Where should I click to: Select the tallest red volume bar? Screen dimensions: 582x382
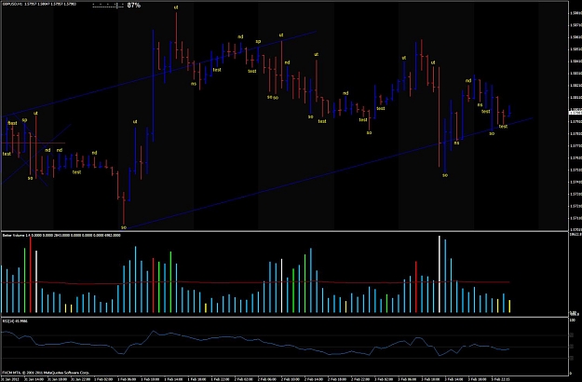pyautogui.click(x=31, y=274)
